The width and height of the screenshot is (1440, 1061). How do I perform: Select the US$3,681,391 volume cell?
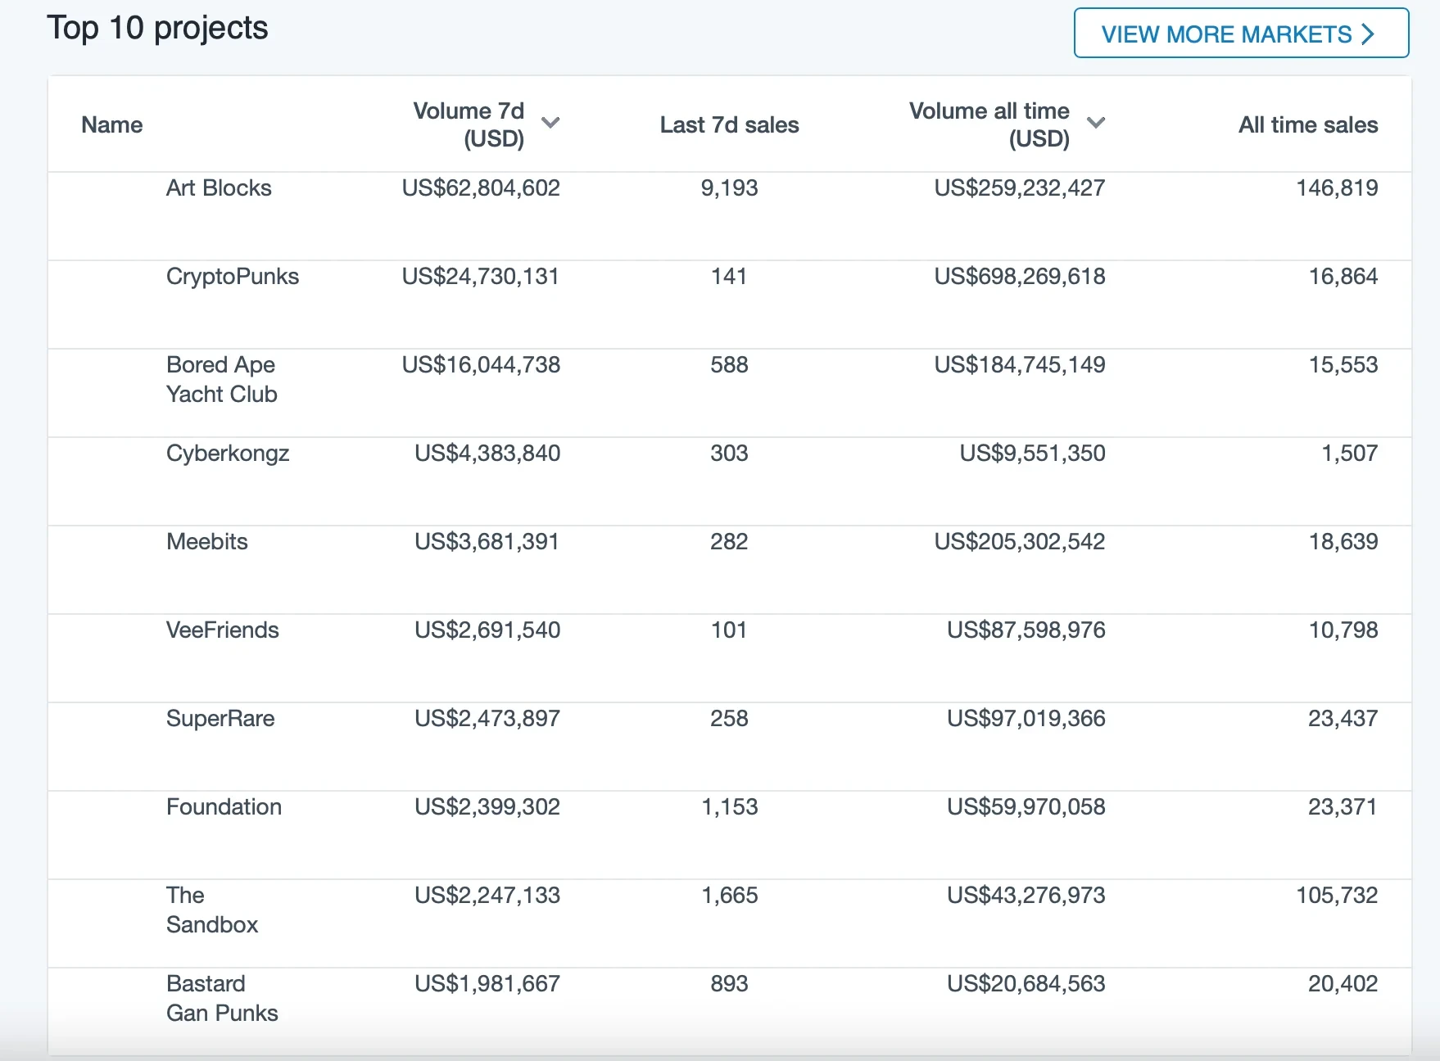487,542
